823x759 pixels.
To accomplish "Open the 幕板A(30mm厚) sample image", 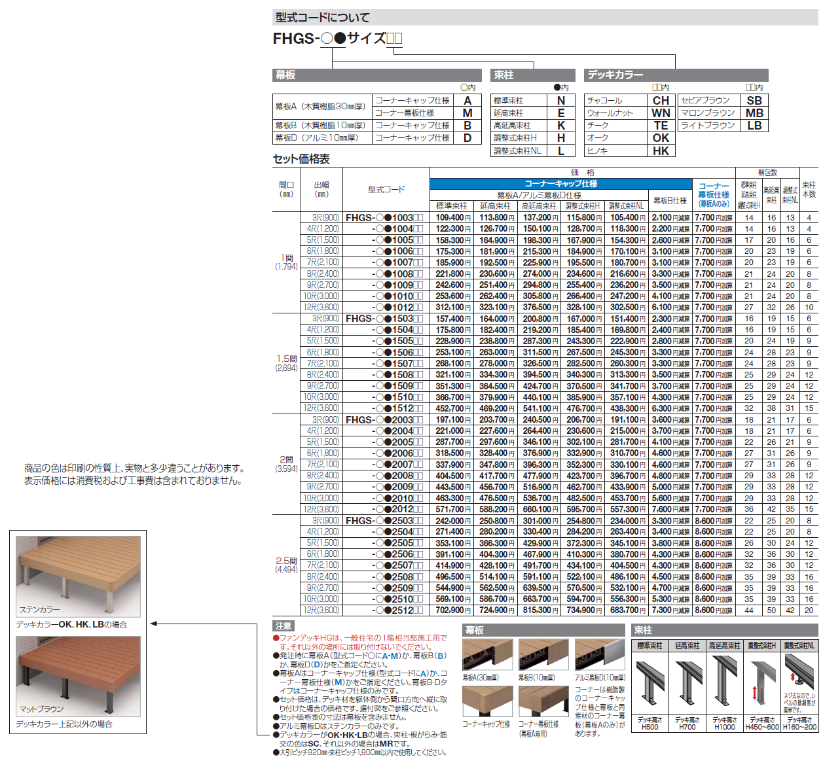I will (487, 655).
